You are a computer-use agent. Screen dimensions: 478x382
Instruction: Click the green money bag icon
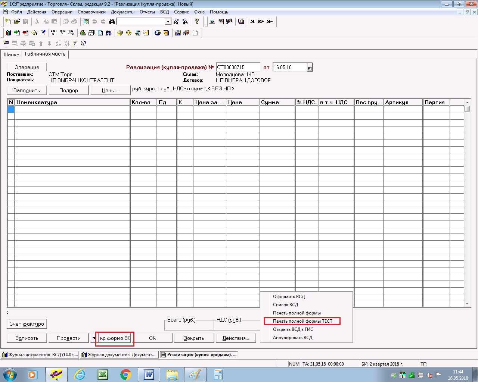[x=83, y=33]
